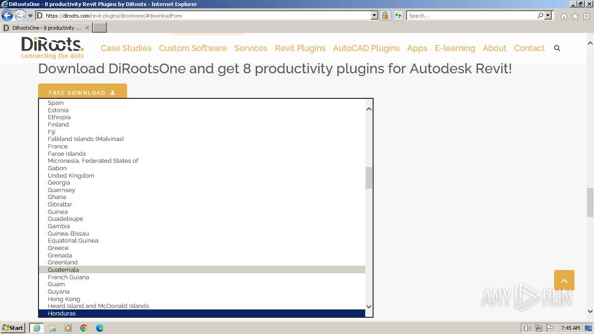The height and width of the screenshot is (334, 594).
Task: Open the Apps menu item
Action: (x=417, y=48)
